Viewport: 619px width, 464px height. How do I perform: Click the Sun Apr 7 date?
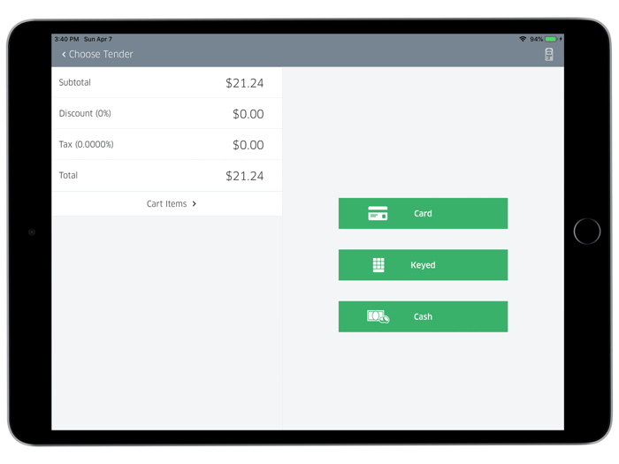(x=98, y=39)
